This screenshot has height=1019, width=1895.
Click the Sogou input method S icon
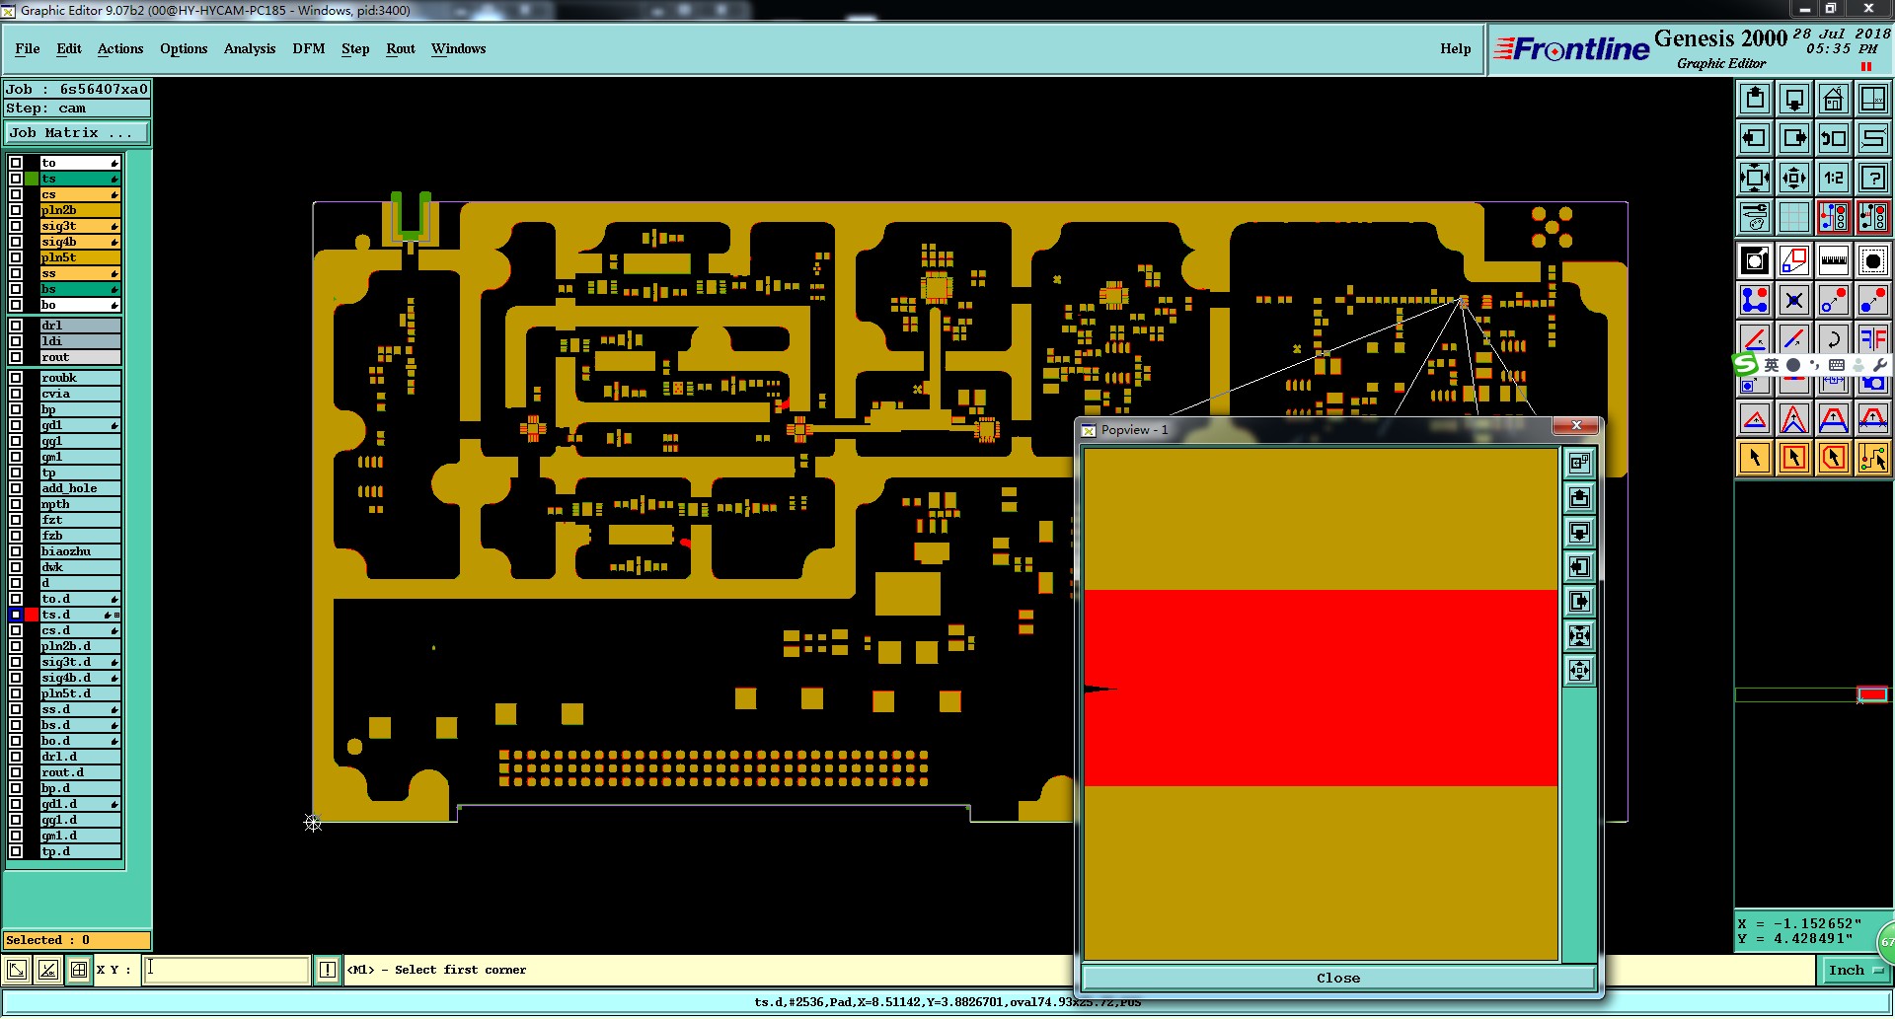point(1745,364)
